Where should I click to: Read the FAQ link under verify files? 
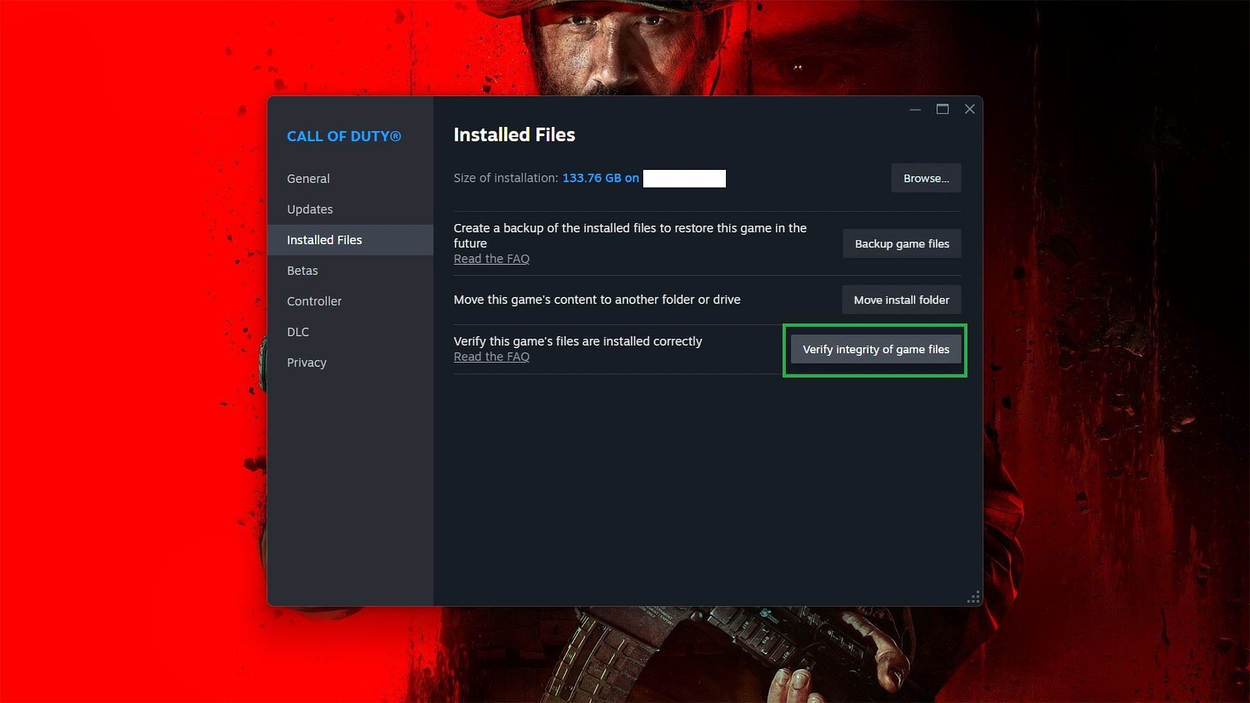(491, 356)
